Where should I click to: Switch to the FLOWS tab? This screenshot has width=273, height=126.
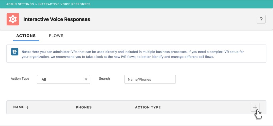(x=56, y=36)
